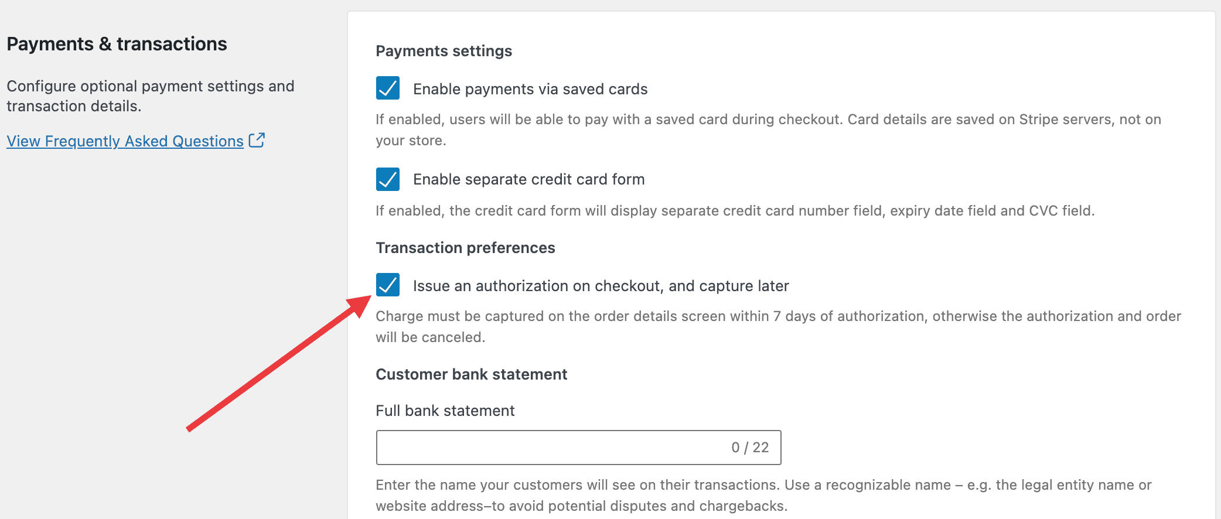Click the Payments & transactions section title
The width and height of the screenshot is (1221, 519).
point(117,44)
